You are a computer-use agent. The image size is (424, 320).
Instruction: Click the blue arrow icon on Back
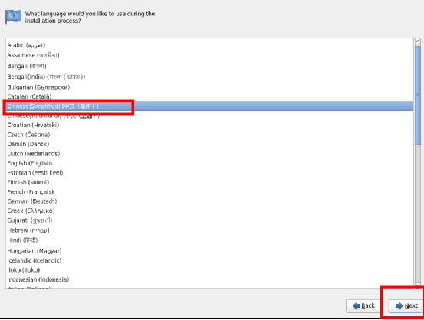pyautogui.click(x=357, y=305)
